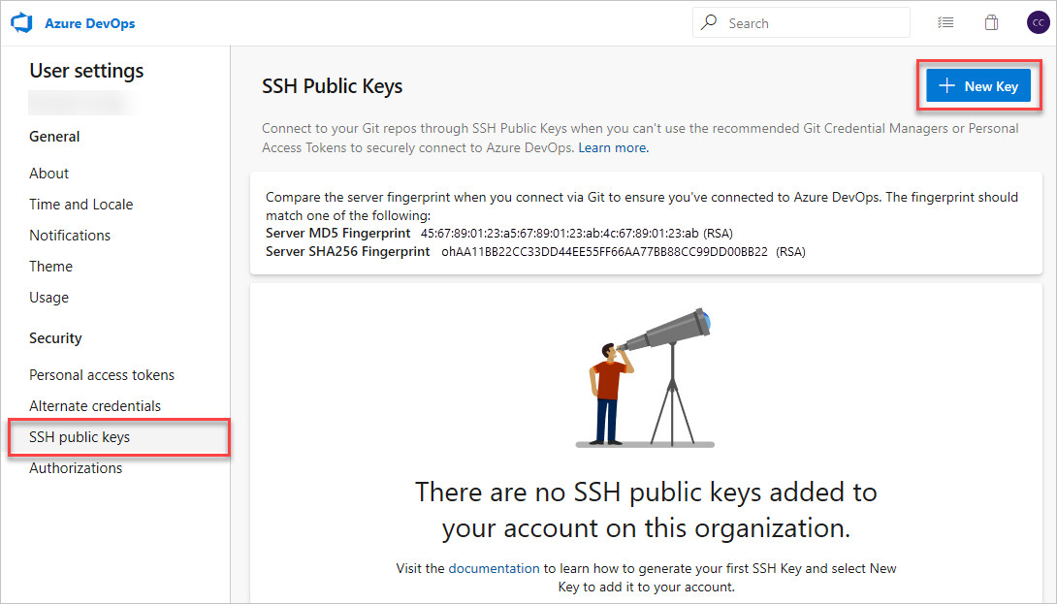Open Personal access tokens settings
The image size is (1057, 604).
coord(102,374)
